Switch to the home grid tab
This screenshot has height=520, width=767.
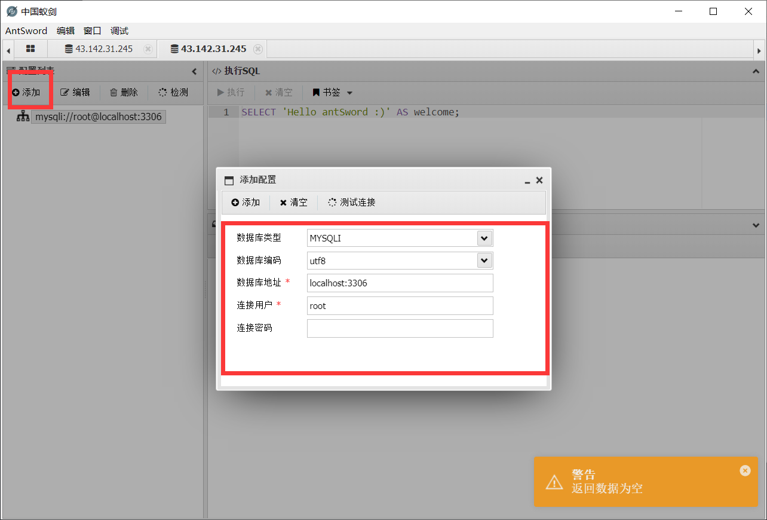[x=30, y=49]
